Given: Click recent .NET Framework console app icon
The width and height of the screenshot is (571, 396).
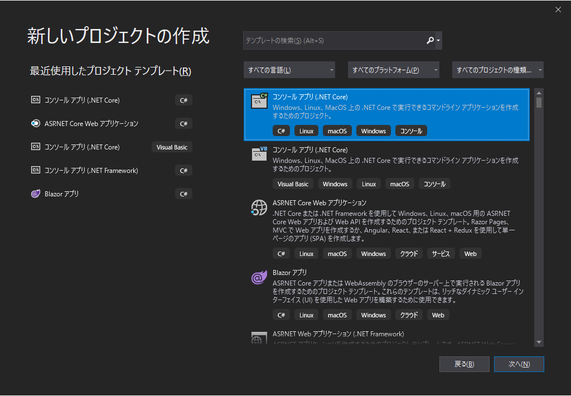Looking at the screenshot, I should pyautogui.click(x=35, y=170).
